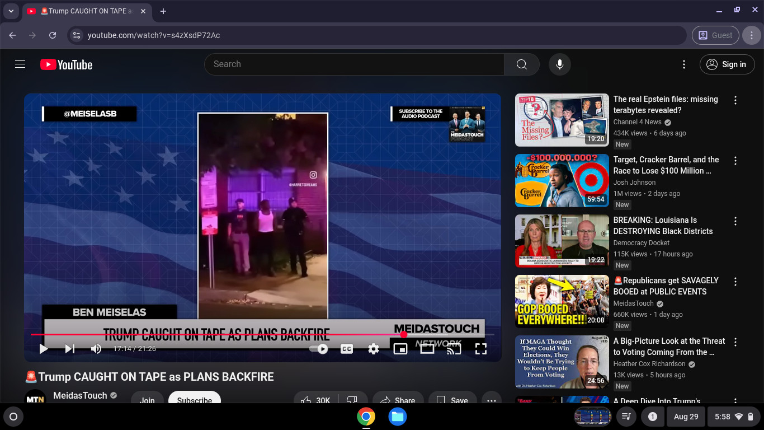Screen dimensions: 764x430
Task: Open Guest profile button
Action: click(x=716, y=35)
